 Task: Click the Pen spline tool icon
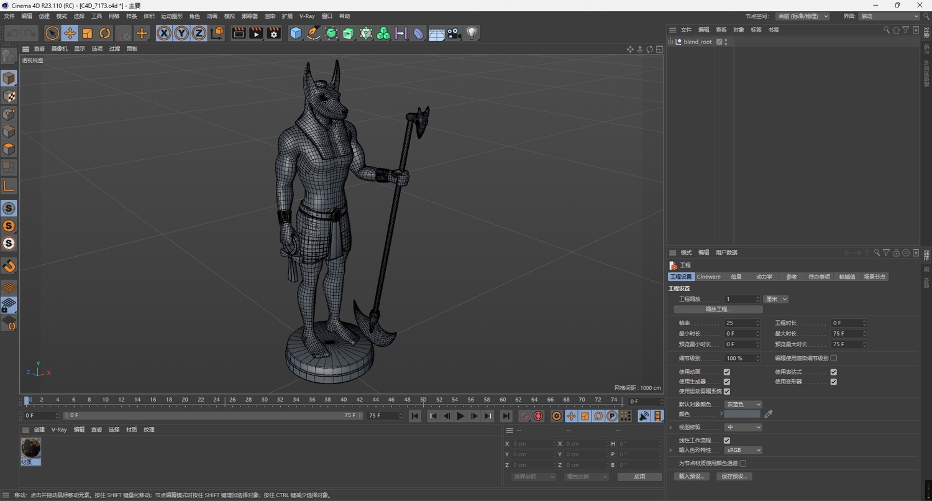coord(313,33)
